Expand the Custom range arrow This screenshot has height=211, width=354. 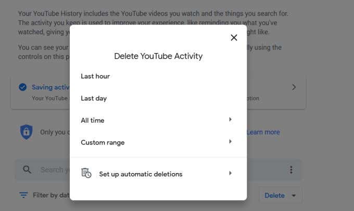click(x=230, y=142)
